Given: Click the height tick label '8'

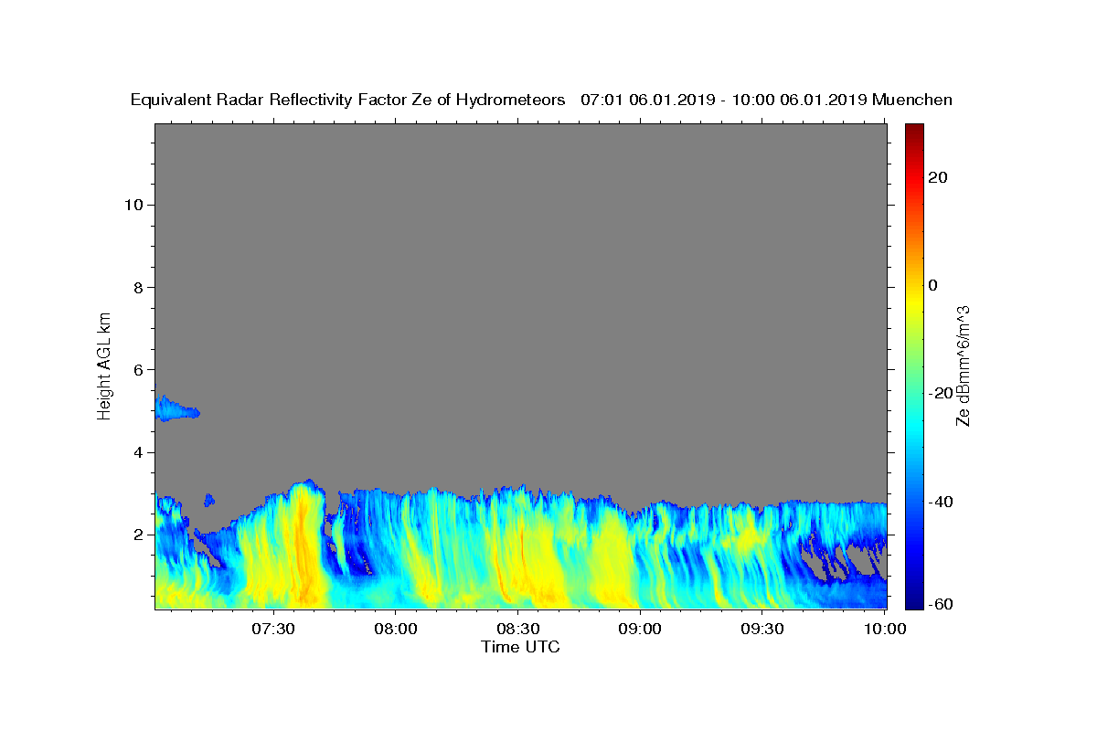Looking at the screenshot, I should click(x=139, y=287).
